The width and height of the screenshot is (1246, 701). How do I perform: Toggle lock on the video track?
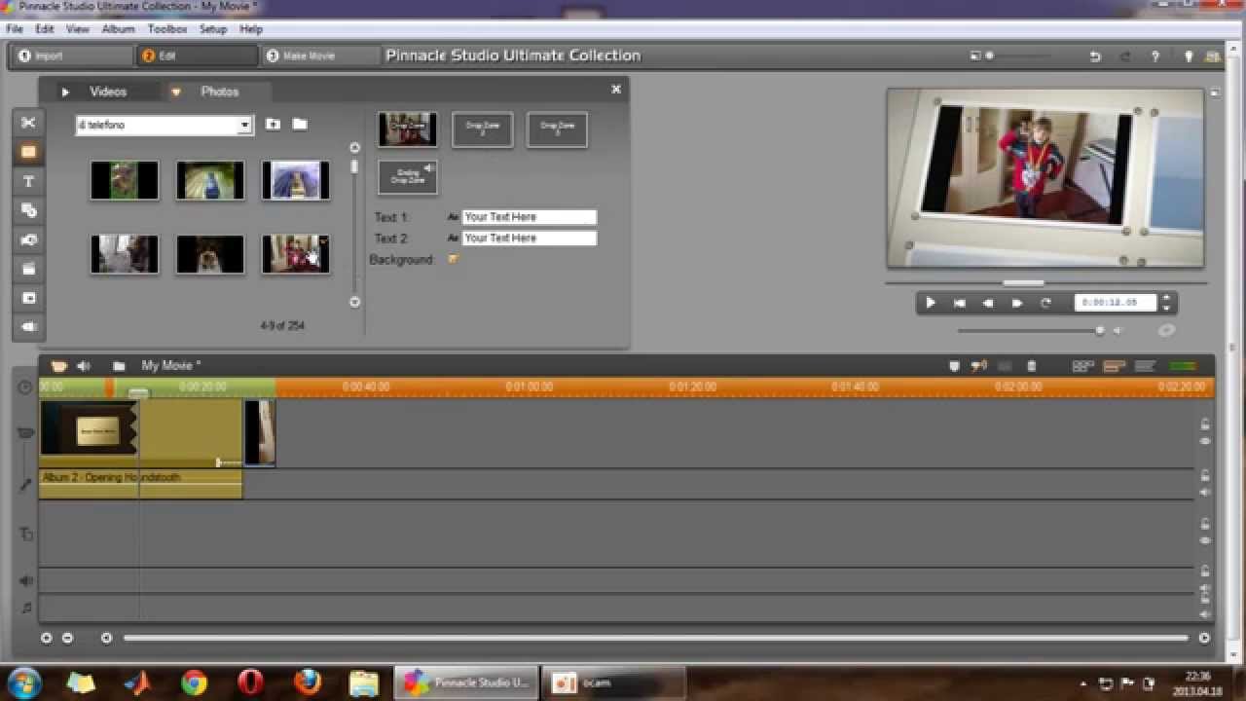1205,424
